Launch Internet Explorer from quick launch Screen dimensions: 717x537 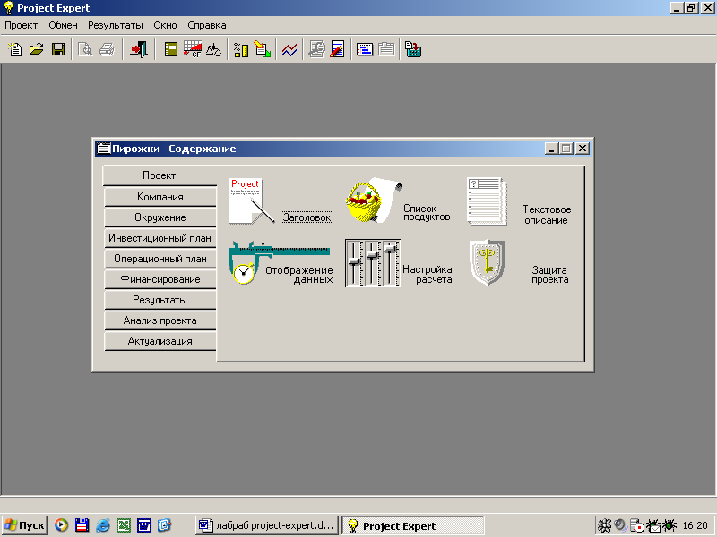pyautogui.click(x=103, y=525)
